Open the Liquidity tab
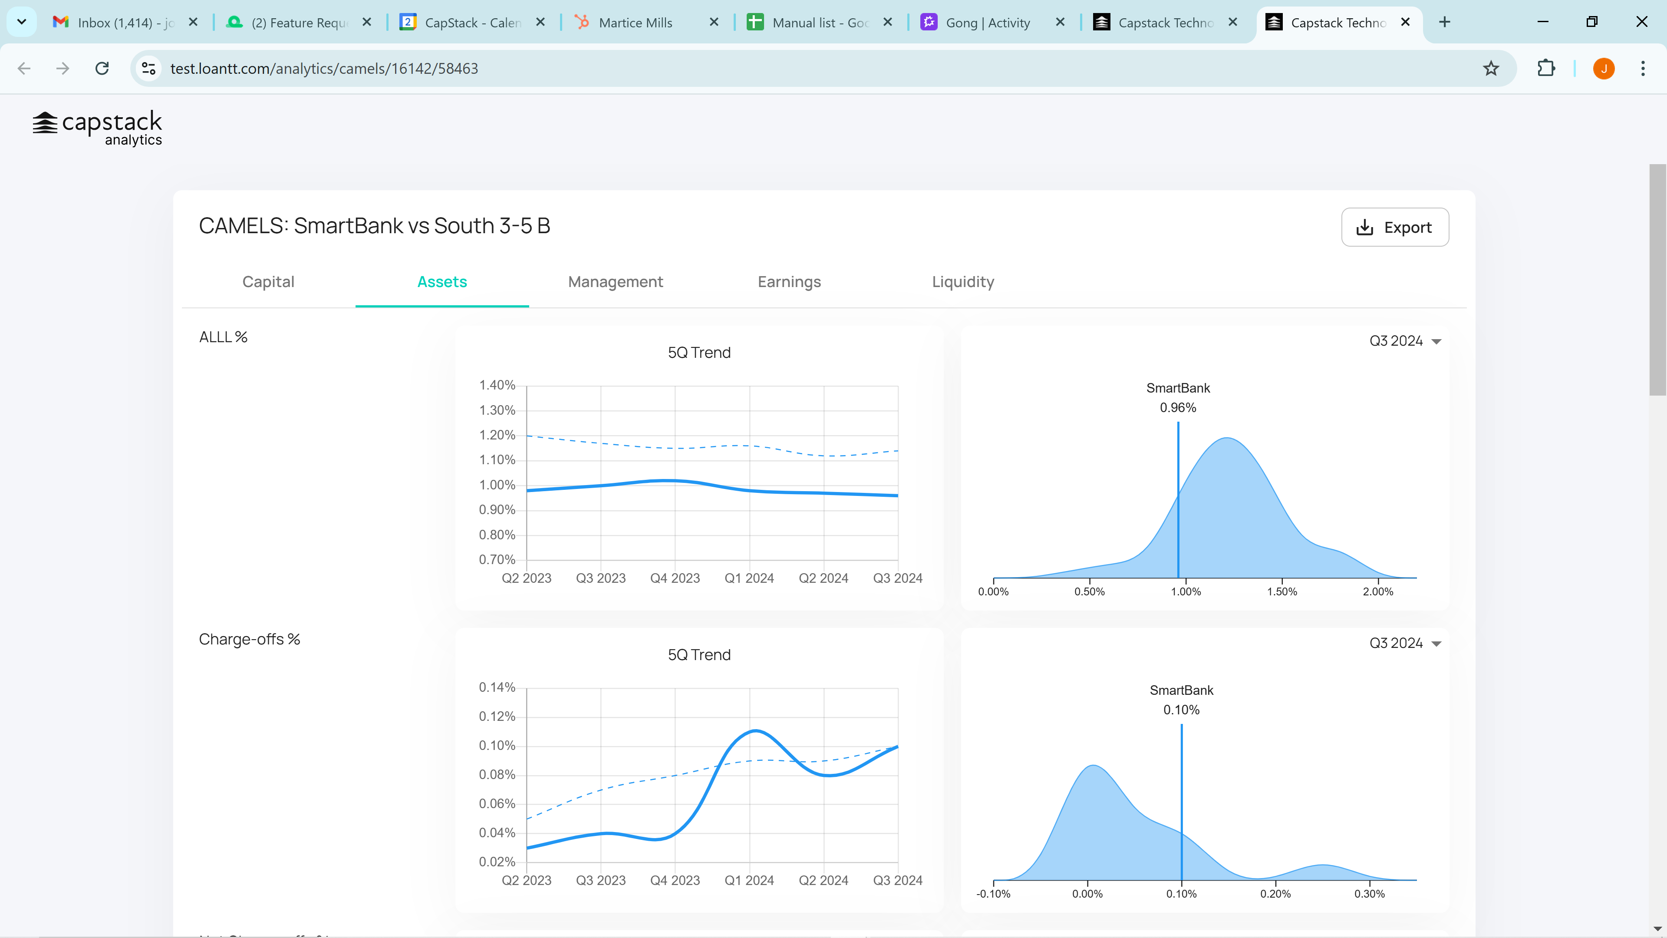This screenshot has height=938, width=1667. [x=963, y=281]
